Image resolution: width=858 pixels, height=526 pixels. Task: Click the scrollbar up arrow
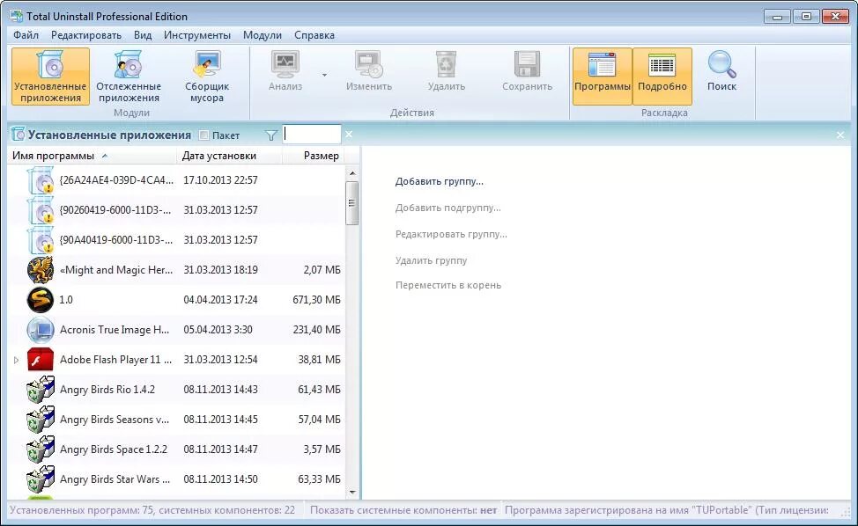tap(352, 173)
